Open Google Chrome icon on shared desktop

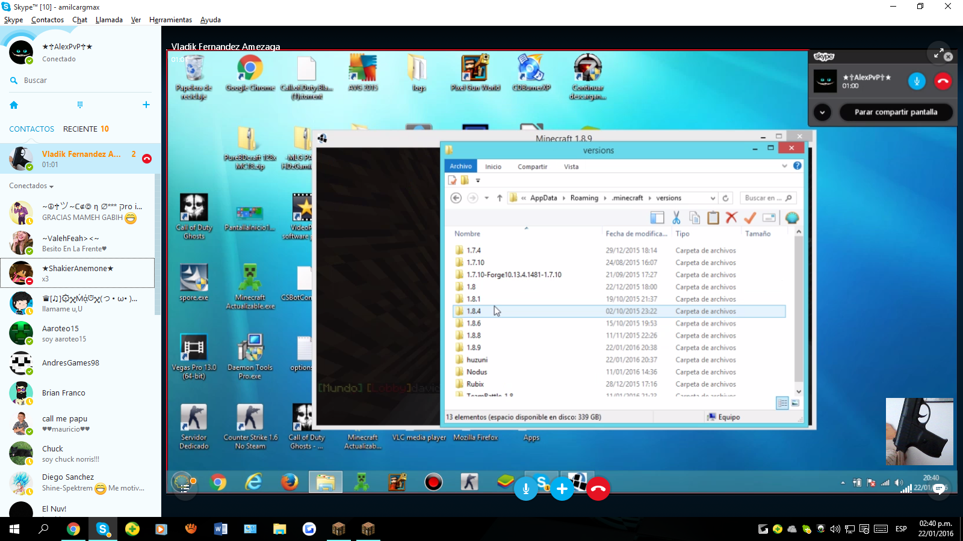point(250,73)
